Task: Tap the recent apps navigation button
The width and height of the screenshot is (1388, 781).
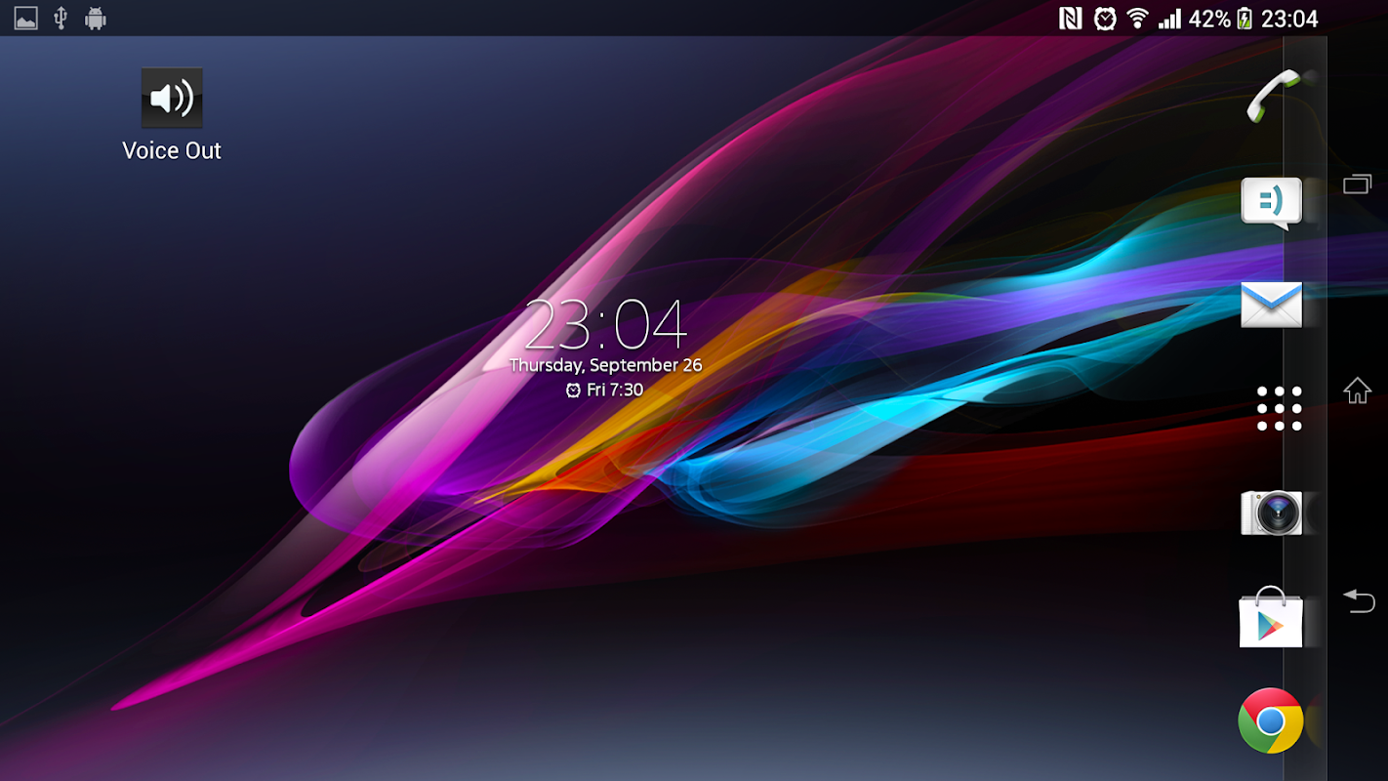Action: 1358,184
